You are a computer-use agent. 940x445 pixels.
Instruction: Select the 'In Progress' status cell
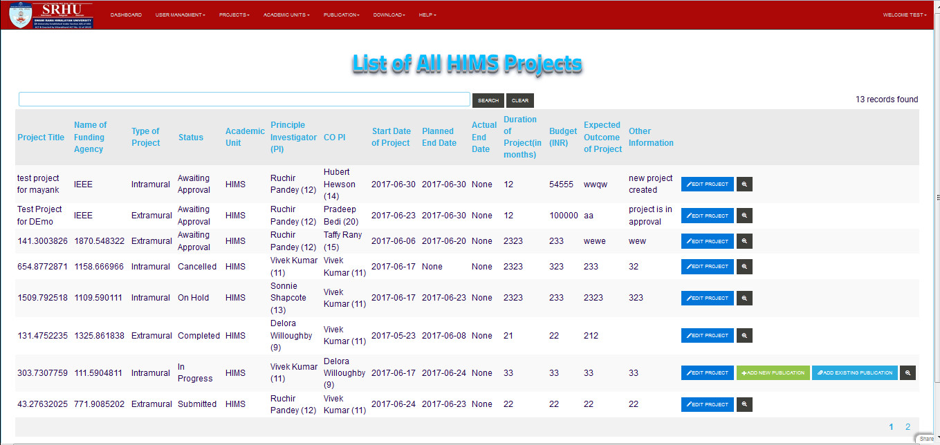click(x=195, y=372)
